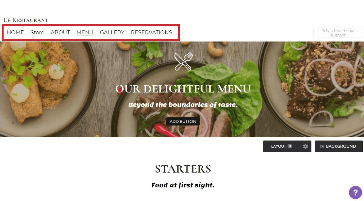Open the GALLERY page
Screen dimensions: 364x201
112,32
